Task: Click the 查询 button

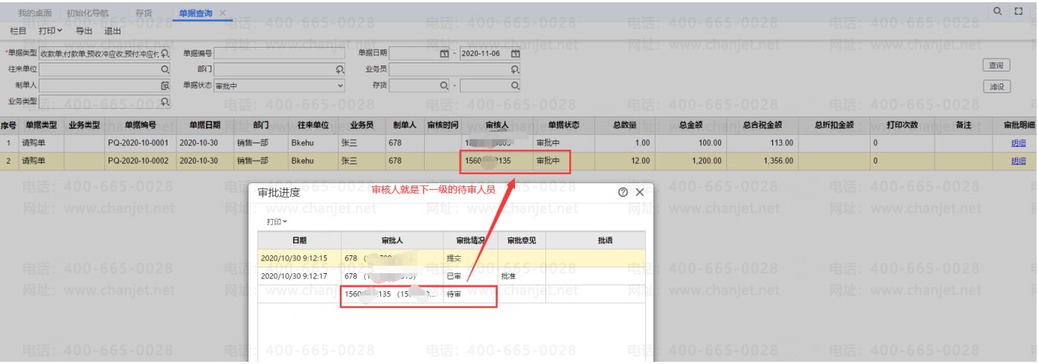Action: point(997,66)
